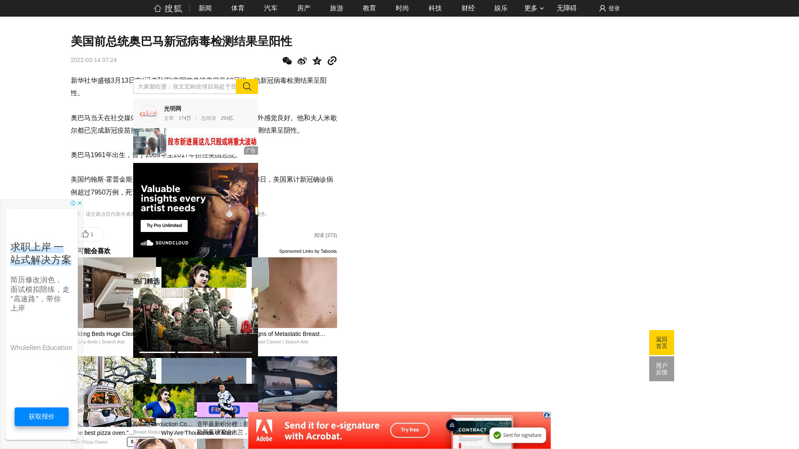Click Try Pro Unlimited SoundCloud button
The width and height of the screenshot is (799, 449).
click(x=164, y=226)
